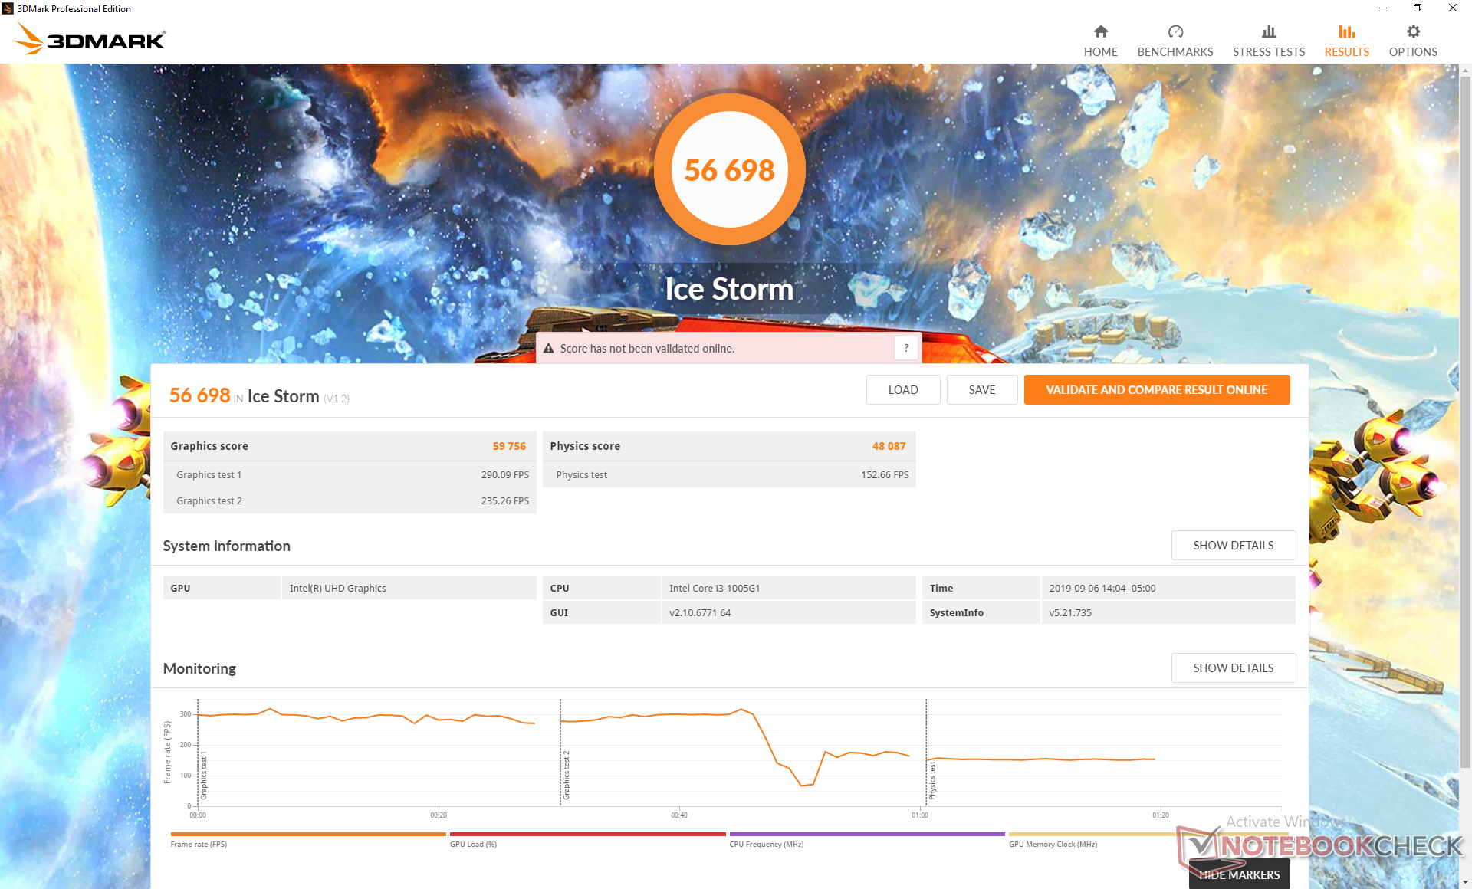Screen dimensions: 1472x889
Task: Open Benchmarks via the gauge icon
Action: tap(1175, 31)
